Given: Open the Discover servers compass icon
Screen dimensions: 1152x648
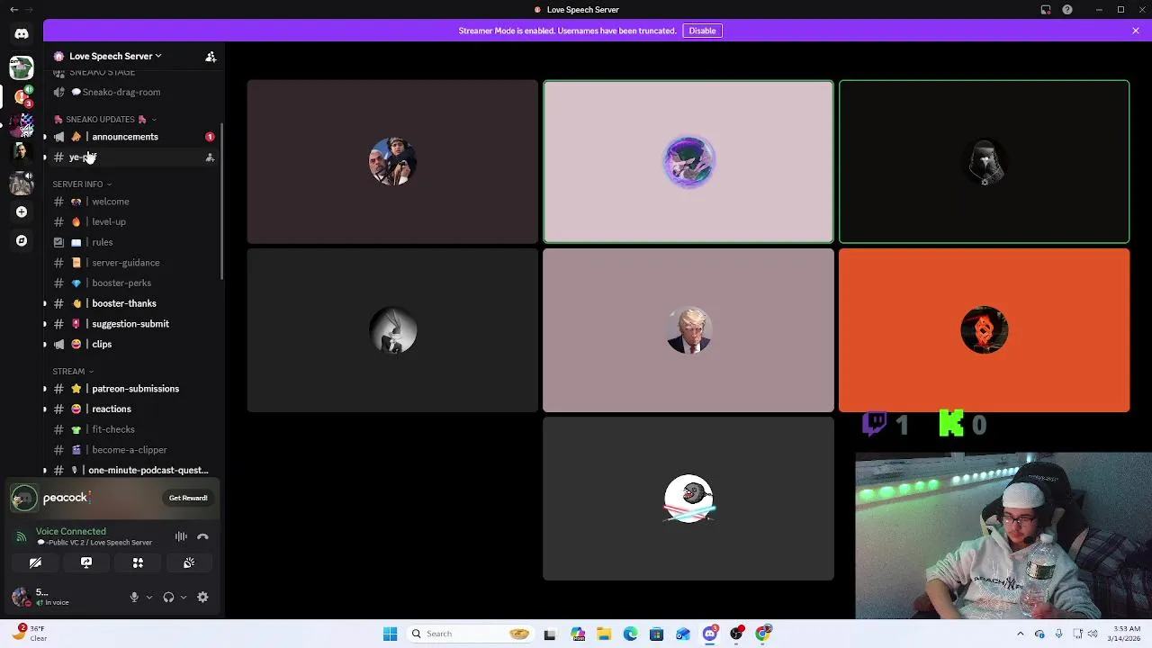Looking at the screenshot, I should tap(22, 240).
